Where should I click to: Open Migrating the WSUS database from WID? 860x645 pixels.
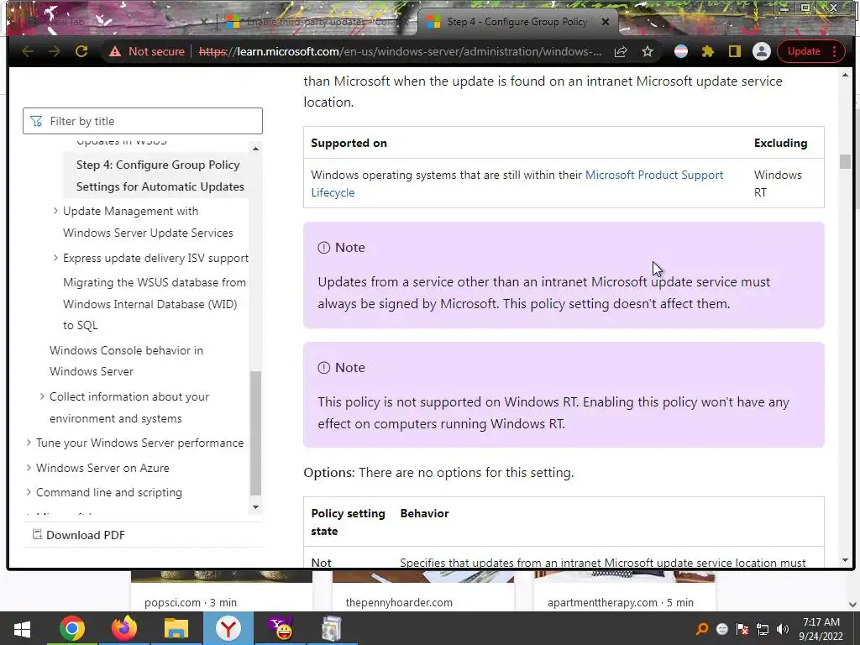click(155, 304)
